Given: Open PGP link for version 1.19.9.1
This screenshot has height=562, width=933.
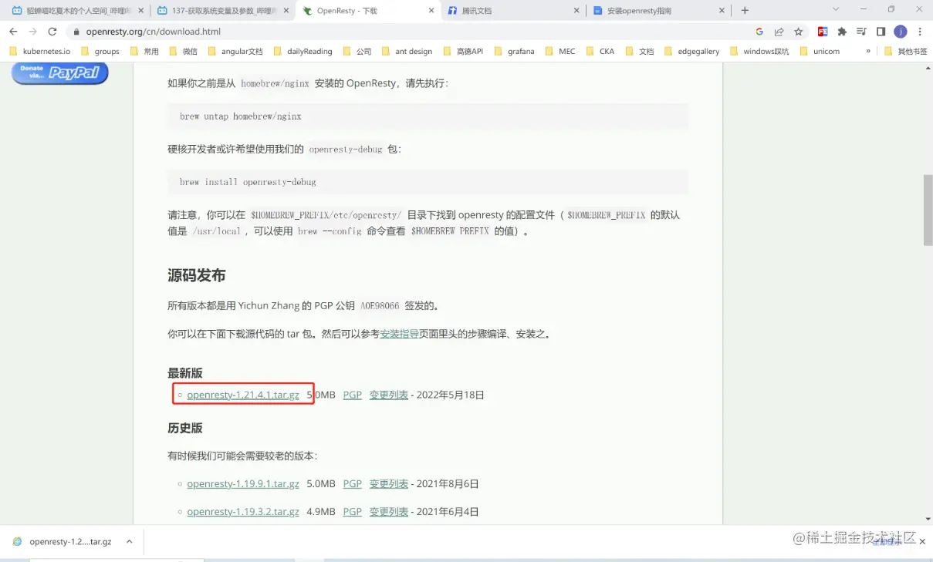Looking at the screenshot, I should pyautogui.click(x=353, y=484).
